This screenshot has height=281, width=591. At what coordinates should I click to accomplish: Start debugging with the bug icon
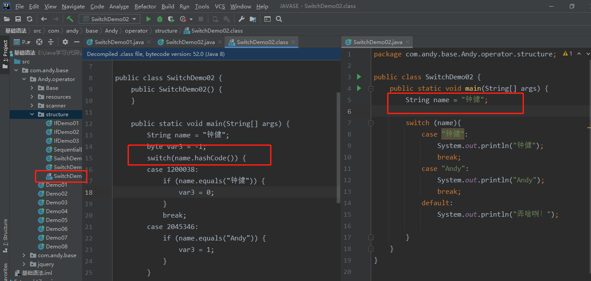click(x=160, y=19)
